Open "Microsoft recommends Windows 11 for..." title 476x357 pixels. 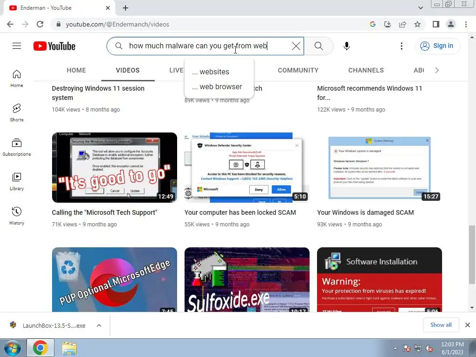pos(370,93)
